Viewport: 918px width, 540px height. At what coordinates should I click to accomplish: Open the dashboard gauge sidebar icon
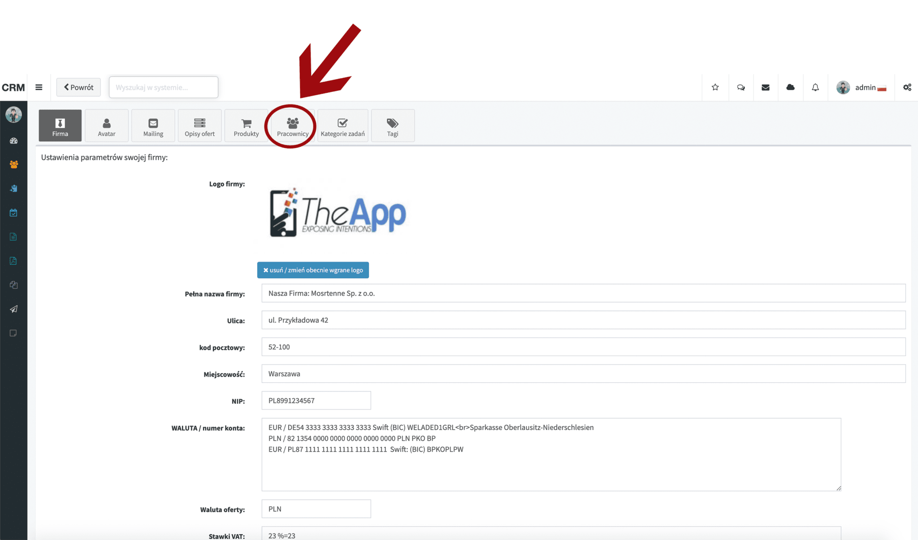[x=13, y=141]
